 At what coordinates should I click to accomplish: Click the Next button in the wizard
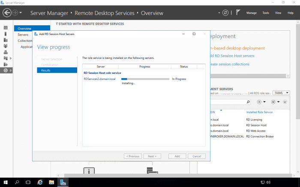(x=152, y=156)
